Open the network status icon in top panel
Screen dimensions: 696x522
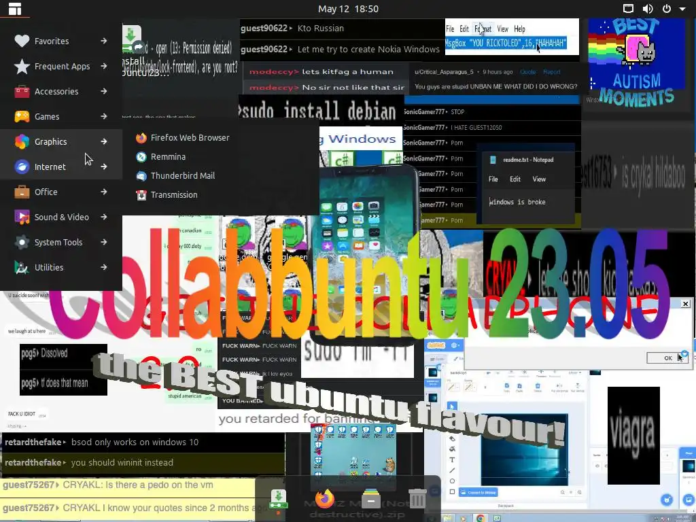[628, 8]
